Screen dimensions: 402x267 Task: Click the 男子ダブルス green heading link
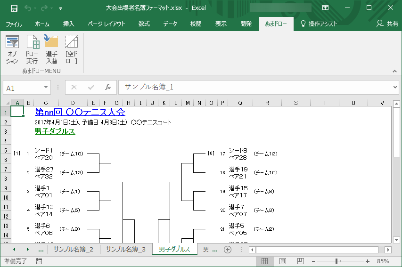coord(55,131)
